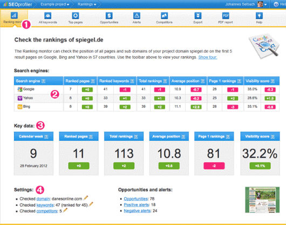Open the user account dropdown arrow
The height and width of the screenshot is (225, 286).
(265, 4)
